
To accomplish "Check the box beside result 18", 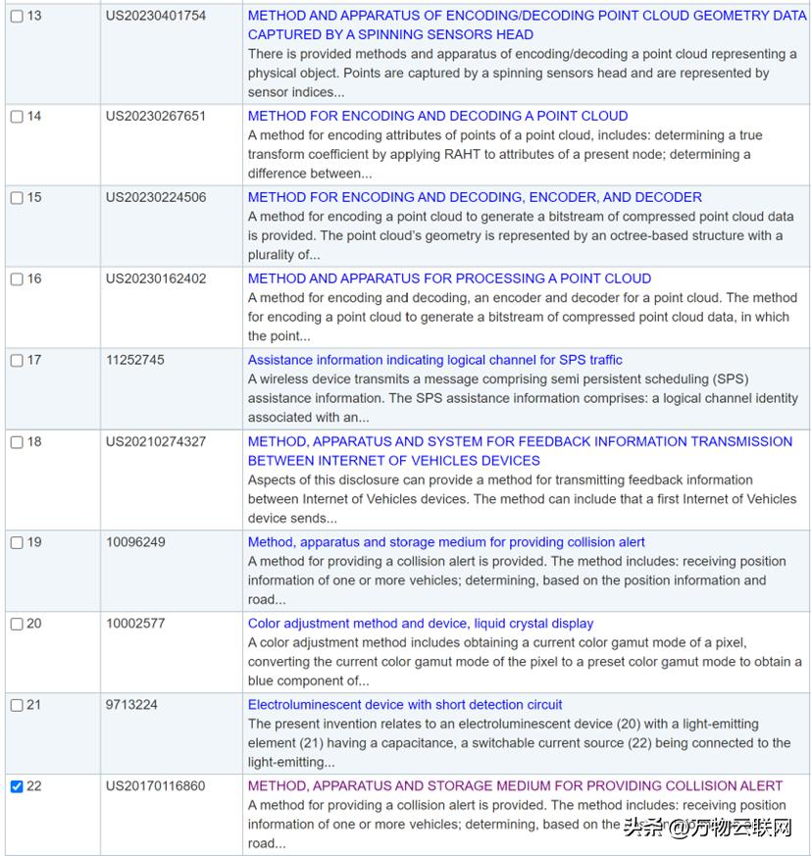I will pos(17,442).
